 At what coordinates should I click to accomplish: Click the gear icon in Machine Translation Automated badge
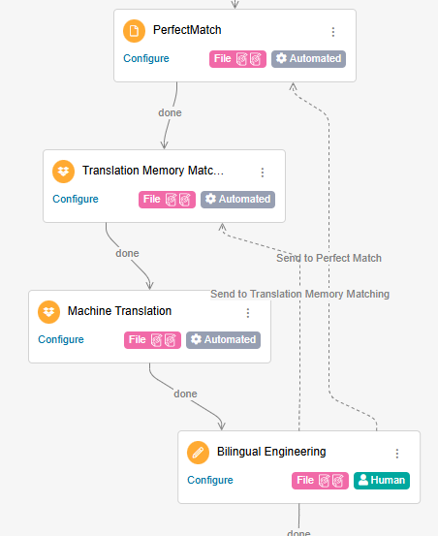click(196, 339)
